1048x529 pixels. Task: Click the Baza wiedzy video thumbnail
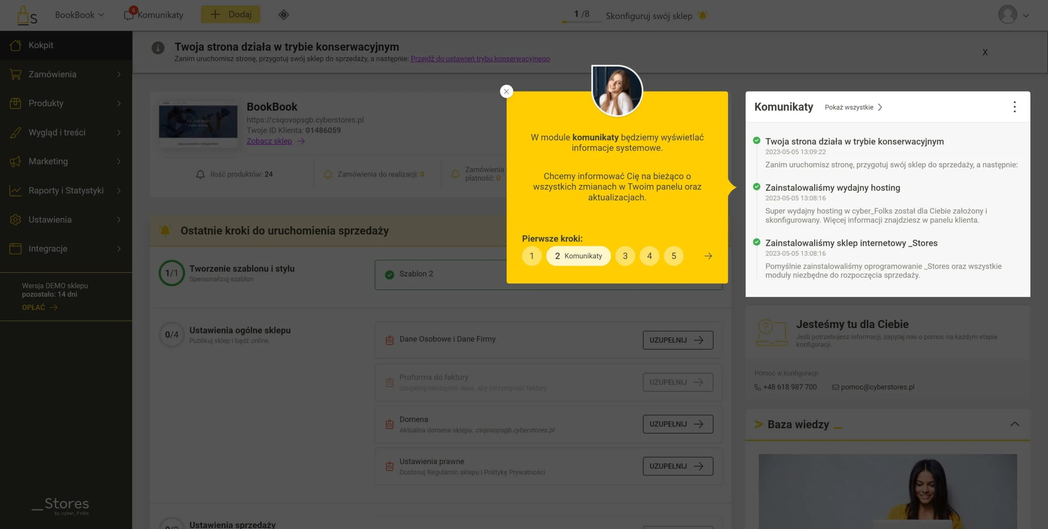[888, 491]
